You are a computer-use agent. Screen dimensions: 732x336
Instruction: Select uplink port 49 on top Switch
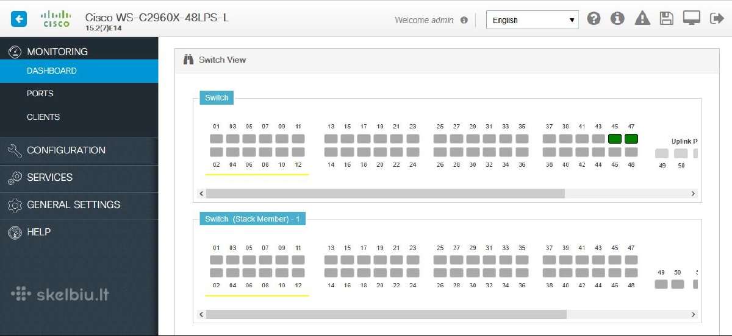[x=662, y=153]
